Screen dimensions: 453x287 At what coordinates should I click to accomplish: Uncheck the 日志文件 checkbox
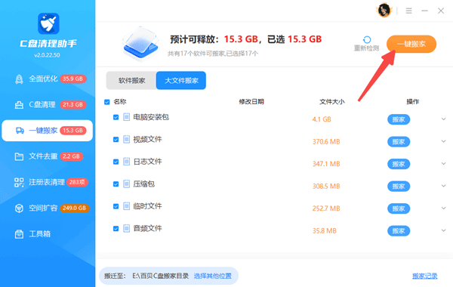116,162
